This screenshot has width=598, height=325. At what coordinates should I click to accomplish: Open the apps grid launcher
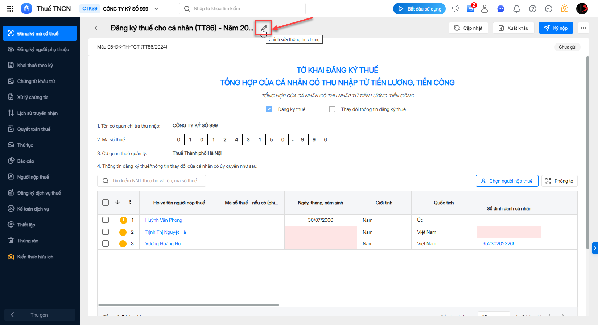(x=10, y=9)
